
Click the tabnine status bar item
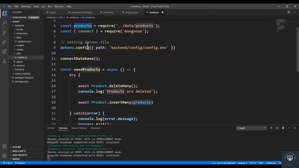[20, 163]
